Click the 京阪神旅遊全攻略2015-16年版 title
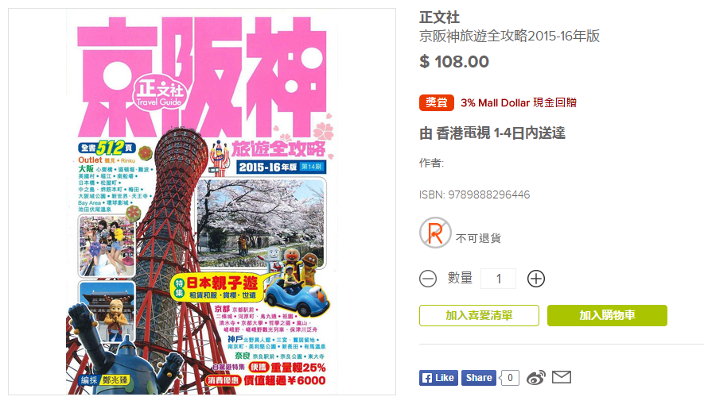The image size is (704, 412). click(510, 36)
